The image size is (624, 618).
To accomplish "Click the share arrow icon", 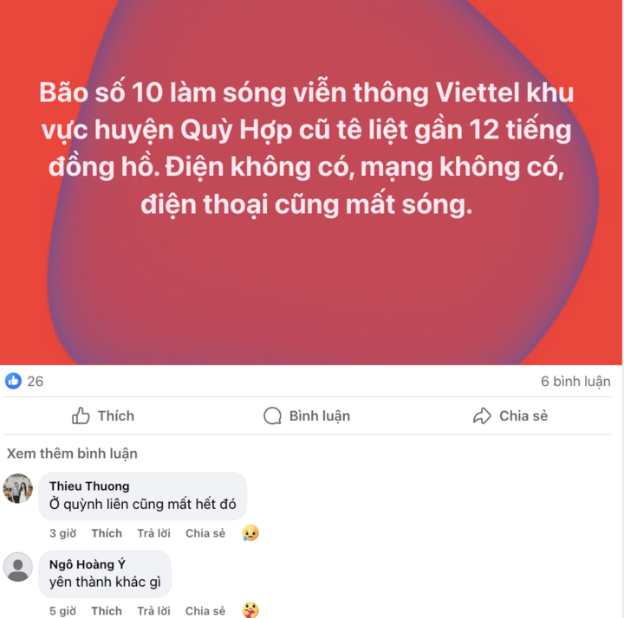I will 482,415.
